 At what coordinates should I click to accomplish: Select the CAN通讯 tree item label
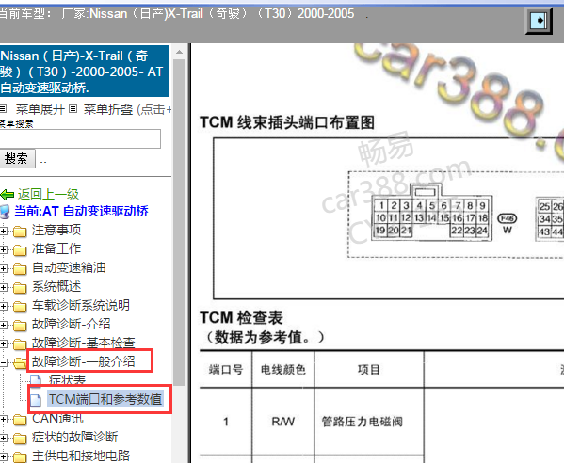pyautogui.click(x=58, y=419)
